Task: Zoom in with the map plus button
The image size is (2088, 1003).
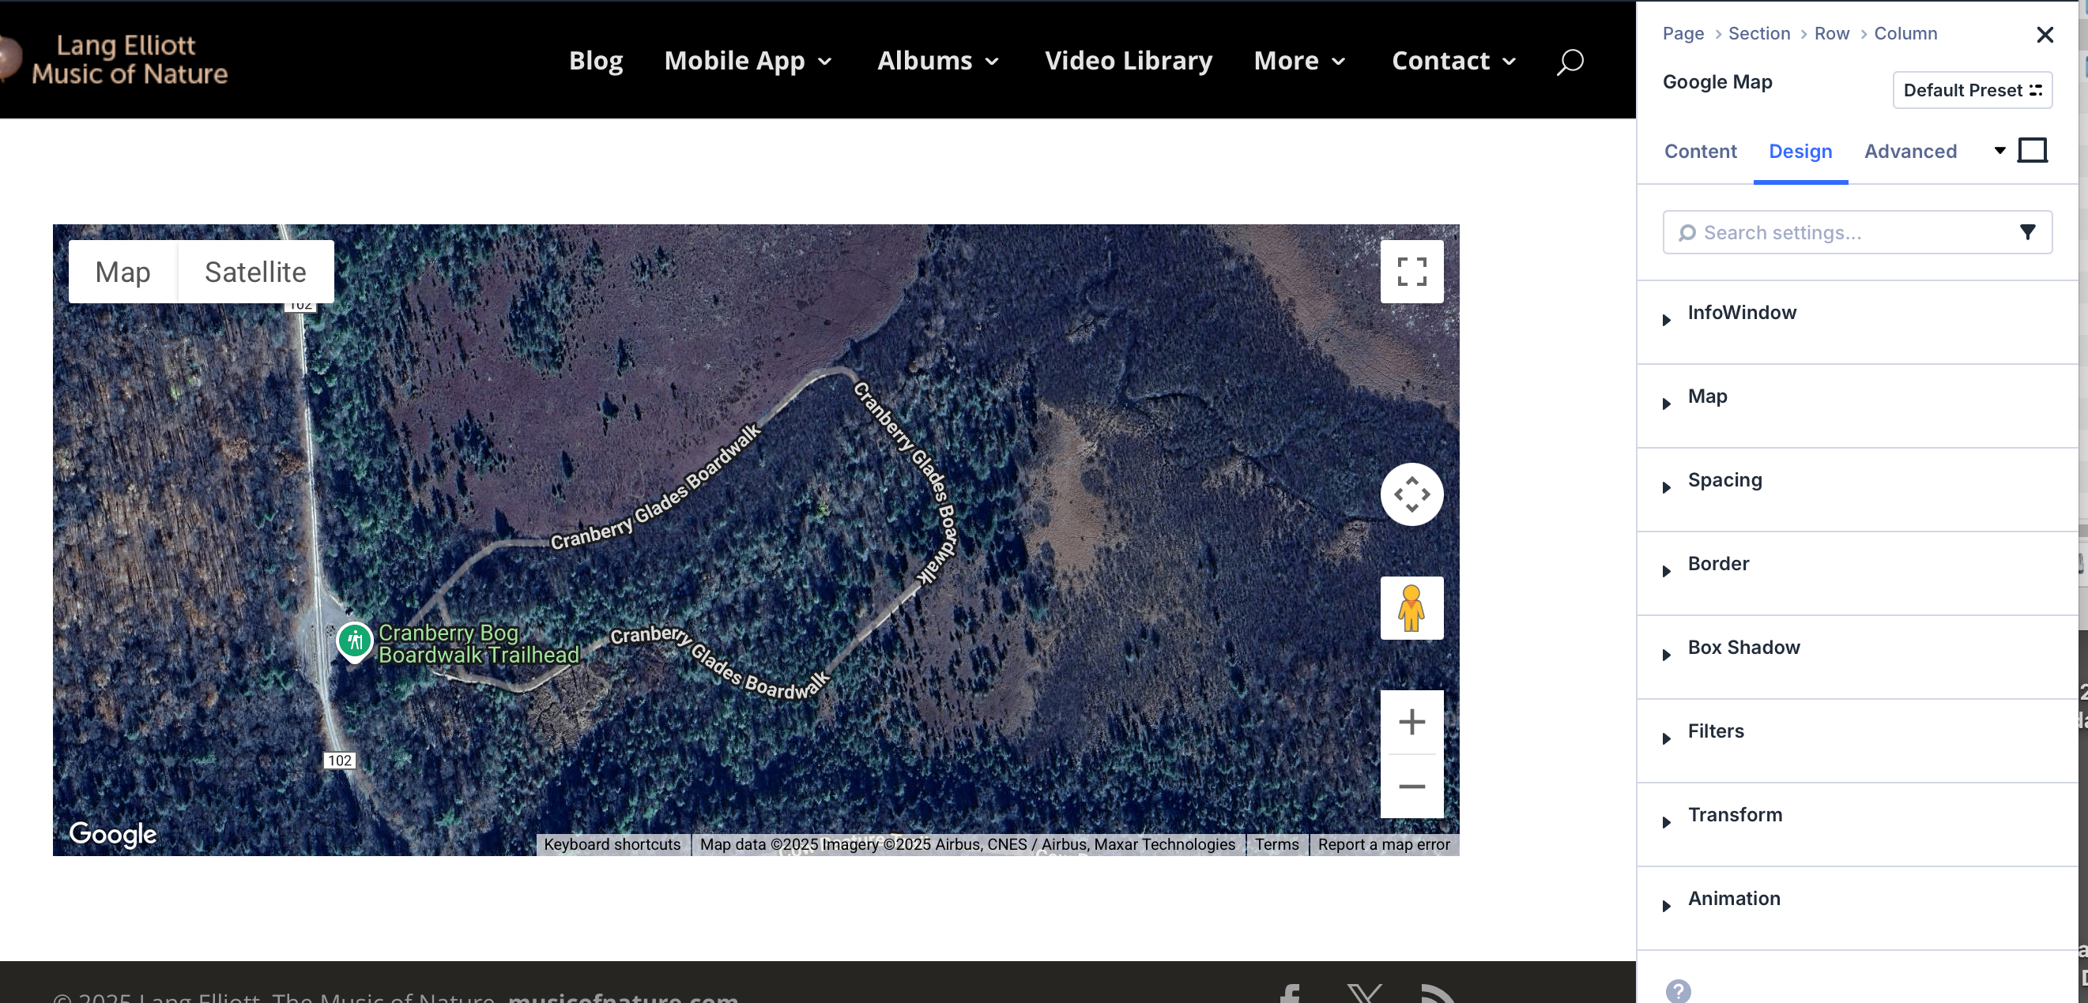Action: click(x=1411, y=722)
